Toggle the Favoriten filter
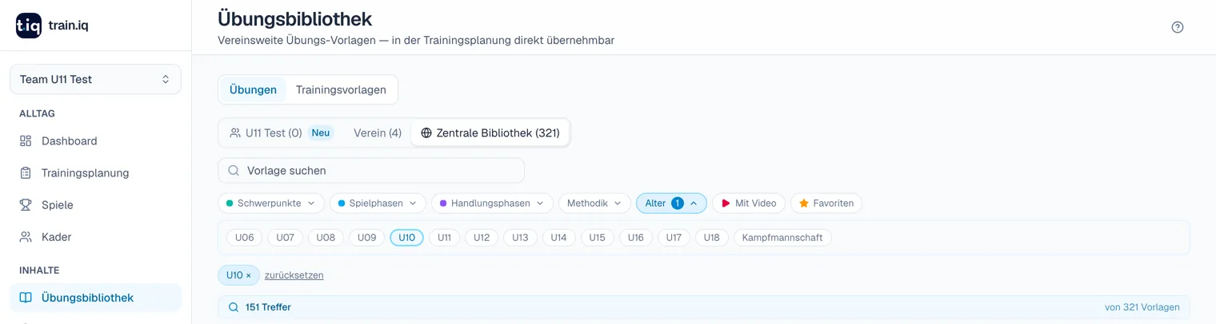Screen dimensions: 1216x324 (x=826, y=203)
